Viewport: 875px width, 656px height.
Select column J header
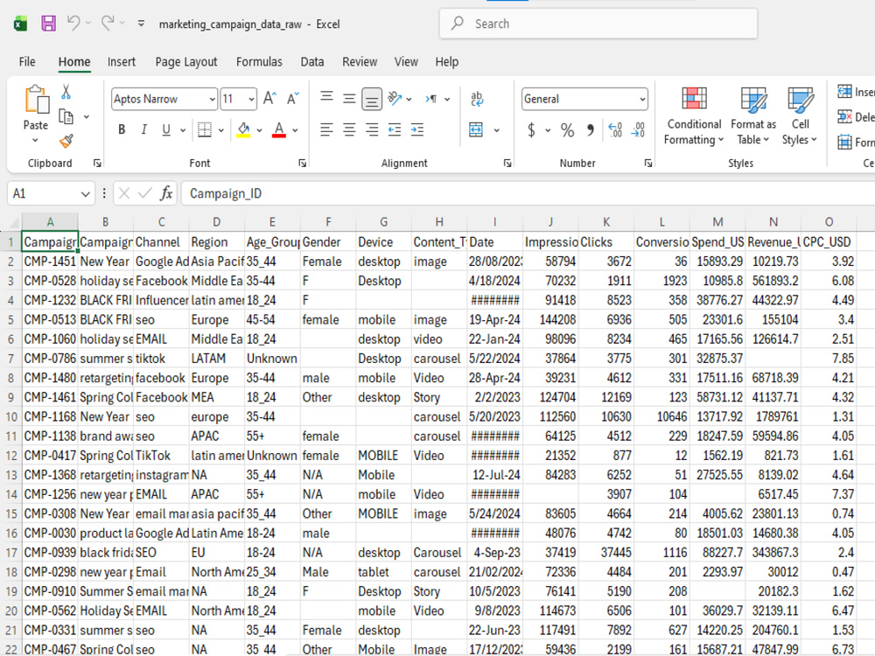pos(550,222)
